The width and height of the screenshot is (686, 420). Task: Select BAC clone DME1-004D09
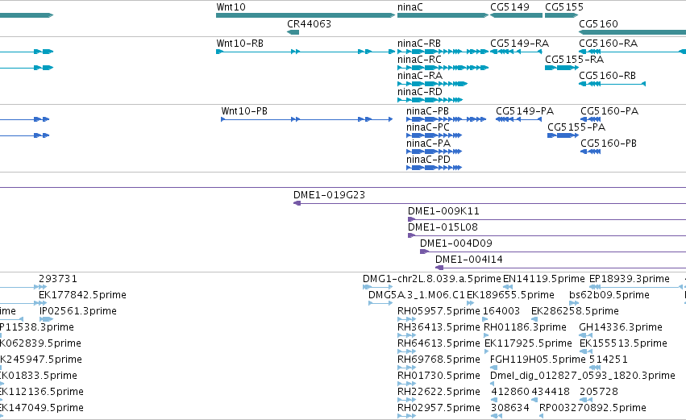coord(553,252)
